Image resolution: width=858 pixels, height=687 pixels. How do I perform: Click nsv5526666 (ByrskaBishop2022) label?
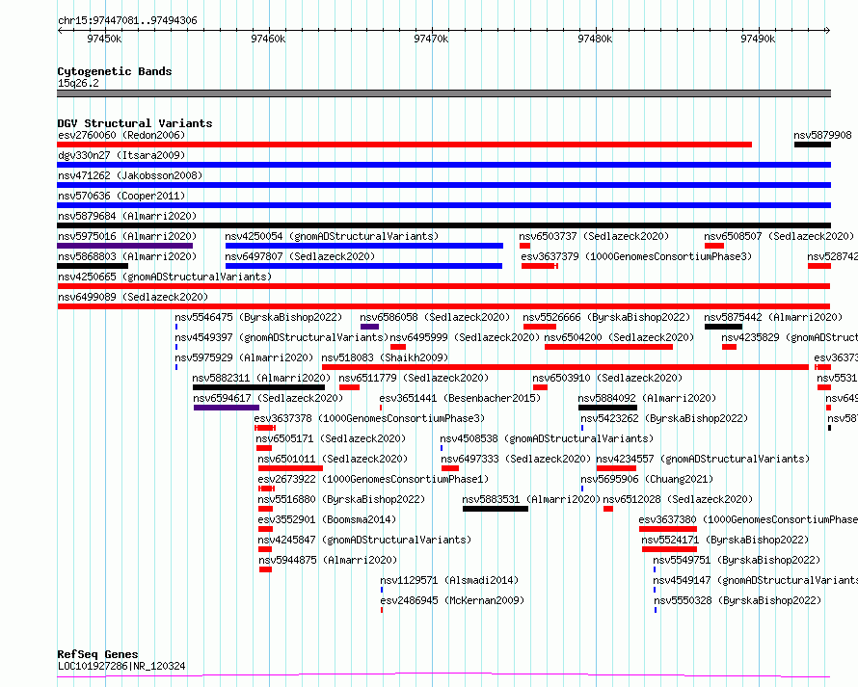[x=606, y=317]
